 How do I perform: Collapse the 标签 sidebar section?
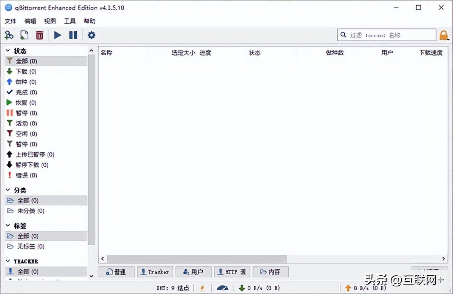point(8,226)
